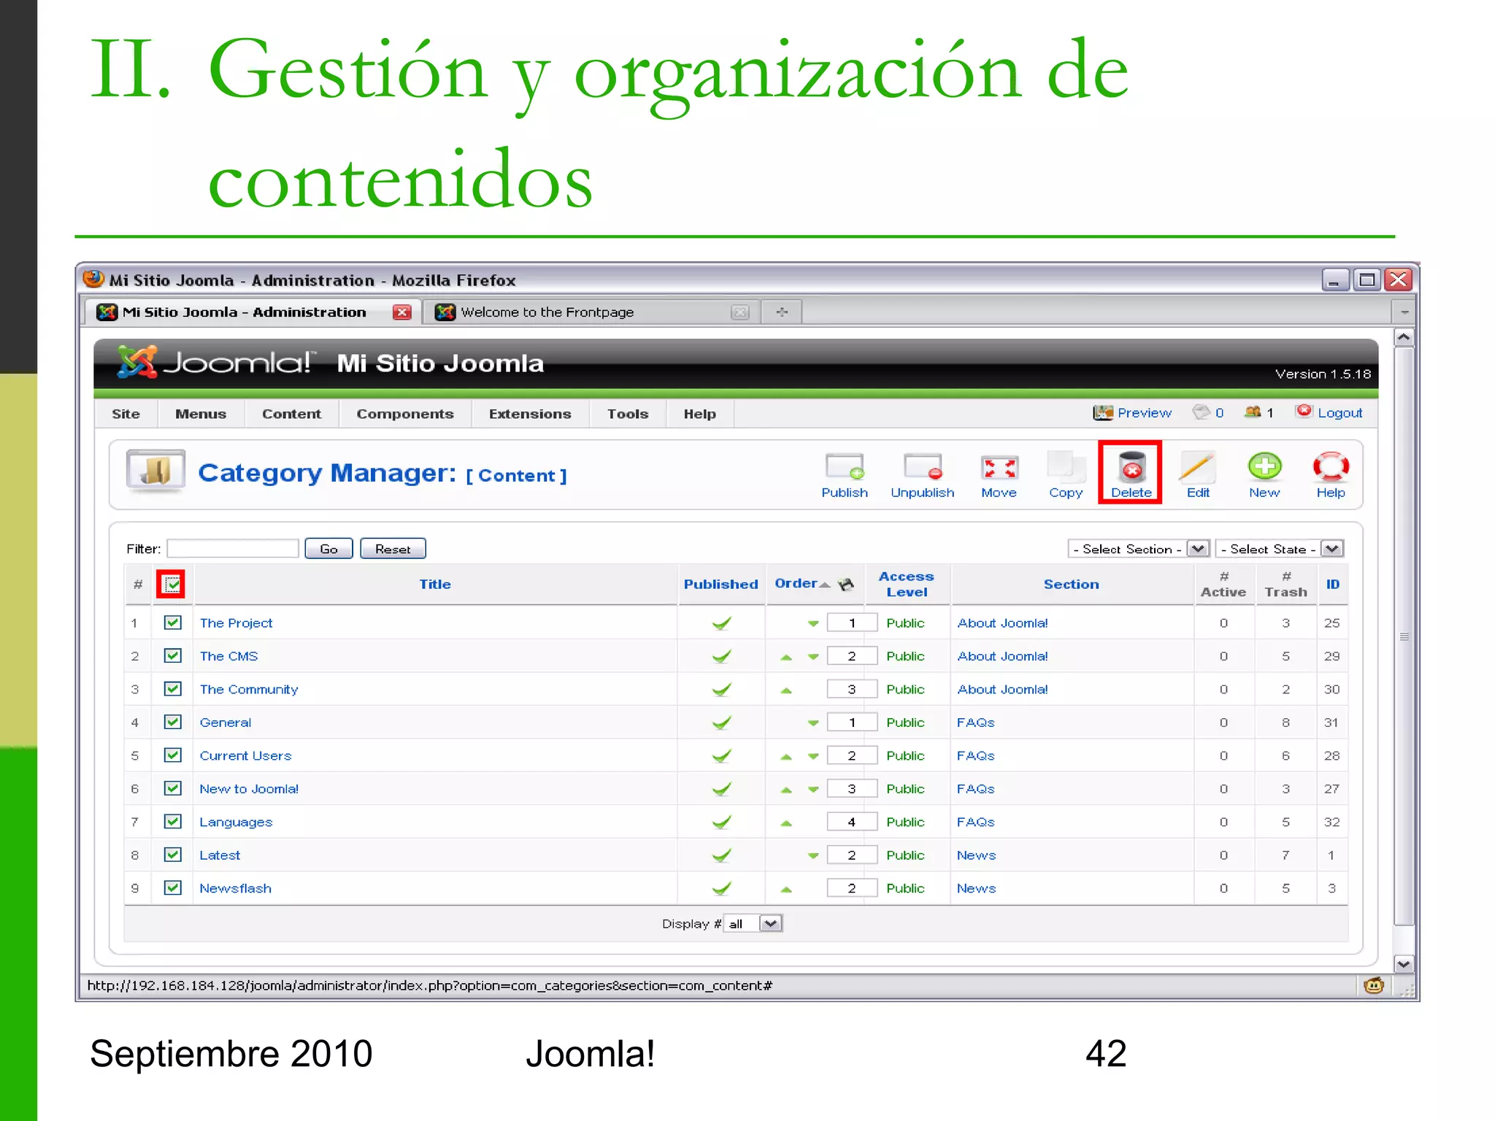This screenshot has width=1495, height=1121.
Task: Click the order field for Languages
Action: 852,823
